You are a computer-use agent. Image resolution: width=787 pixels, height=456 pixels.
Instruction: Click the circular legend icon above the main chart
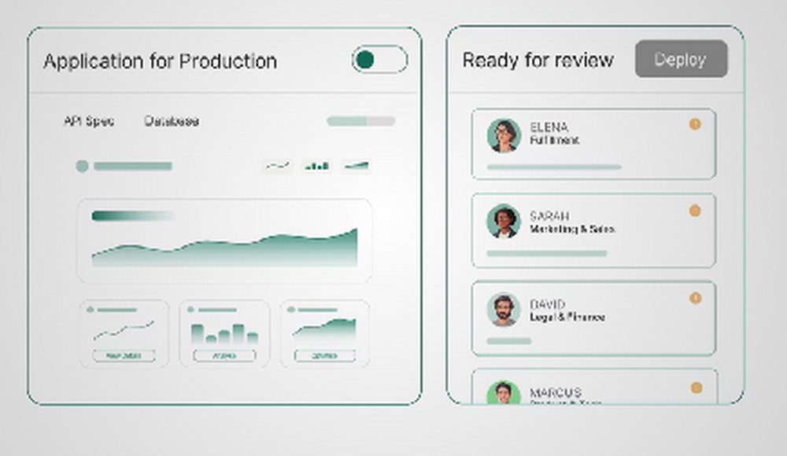[x=83, y=166]
